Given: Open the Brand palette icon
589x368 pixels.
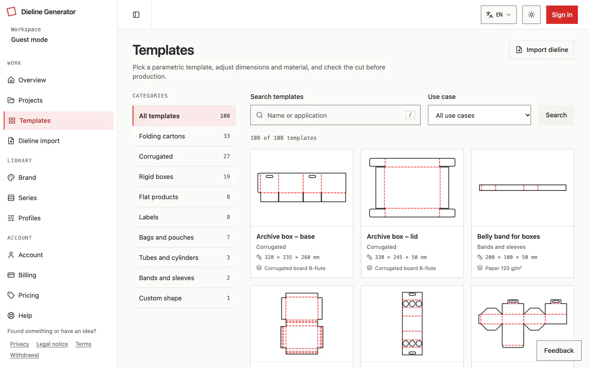Looking at the screenshot, I should [11, 178].
